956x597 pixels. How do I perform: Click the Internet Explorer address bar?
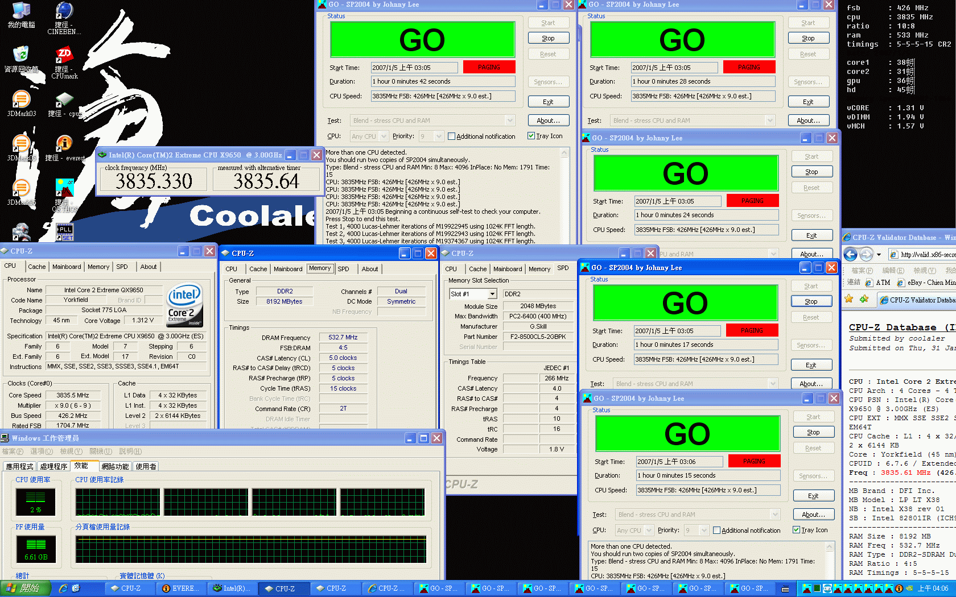[x=923, y=255]
